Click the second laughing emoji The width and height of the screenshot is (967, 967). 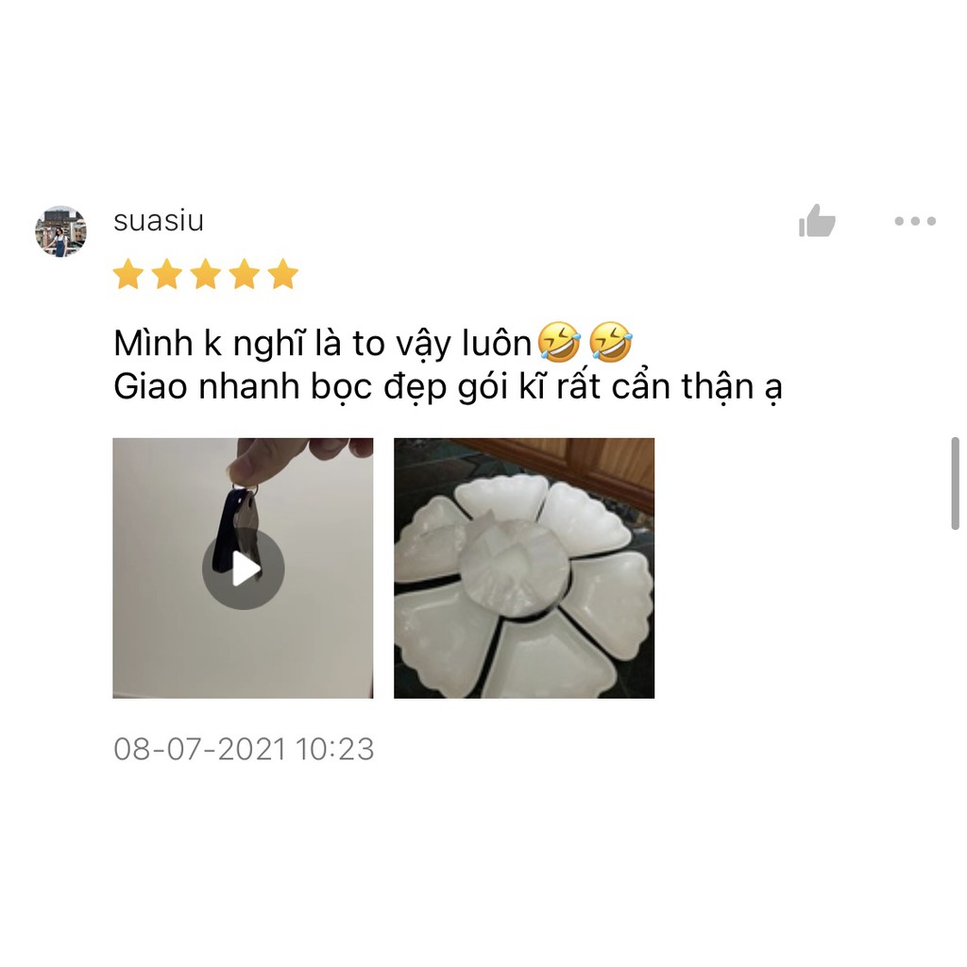pos(611,341)
